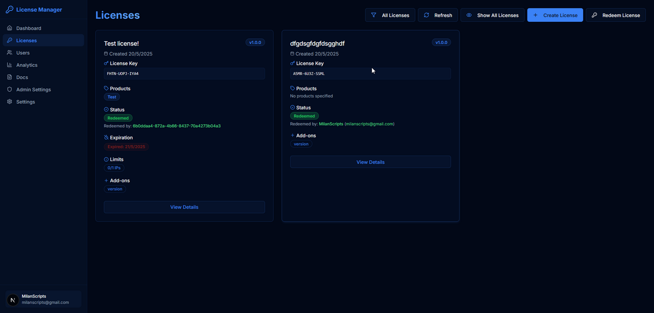Click No products specified text
This screenshot has height=313, width=654.
pos(311,96)
